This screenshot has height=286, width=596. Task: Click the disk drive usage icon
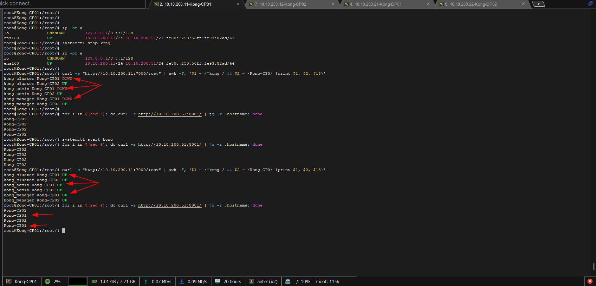coord(288,281)
